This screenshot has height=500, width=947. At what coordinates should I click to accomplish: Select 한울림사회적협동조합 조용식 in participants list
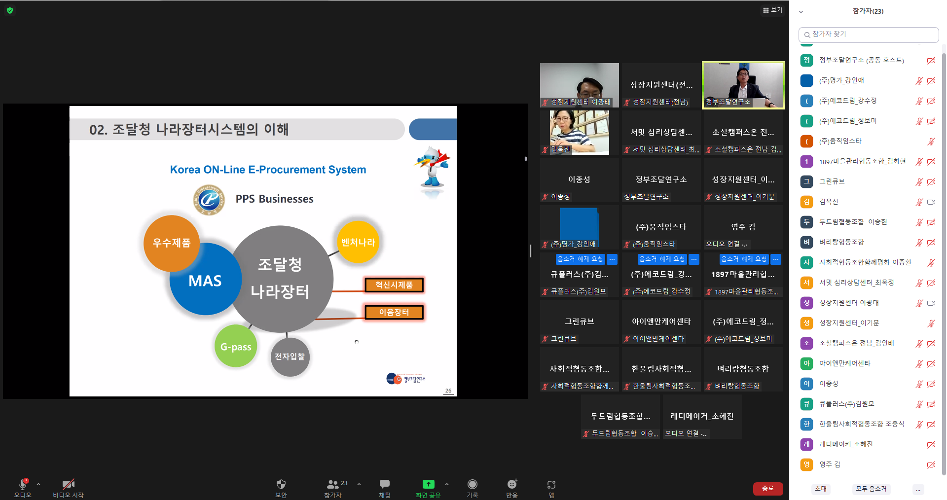pos(868,425)
